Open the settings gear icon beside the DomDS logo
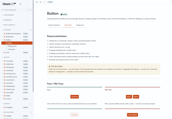The image size is (172, 119). click(20, 4)
